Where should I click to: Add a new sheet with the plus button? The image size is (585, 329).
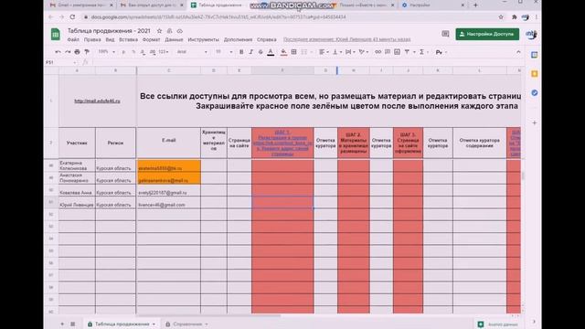point(62,324)
